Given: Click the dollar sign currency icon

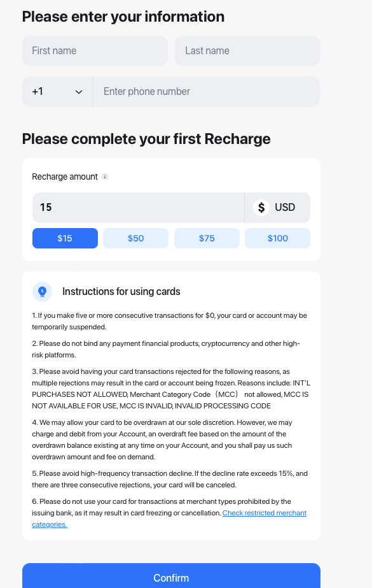Looking at the screenshot, I should click(261, 208).
